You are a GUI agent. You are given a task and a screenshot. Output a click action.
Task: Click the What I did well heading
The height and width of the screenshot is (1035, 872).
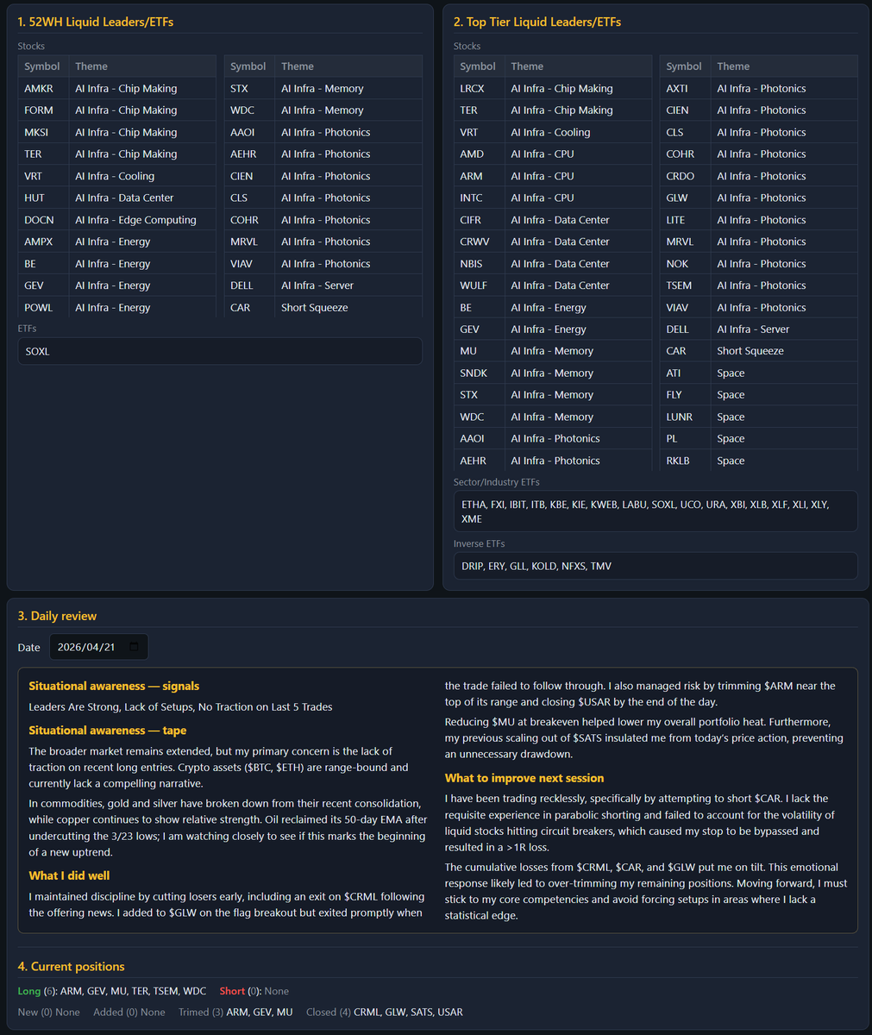click(x=71, y=875)
